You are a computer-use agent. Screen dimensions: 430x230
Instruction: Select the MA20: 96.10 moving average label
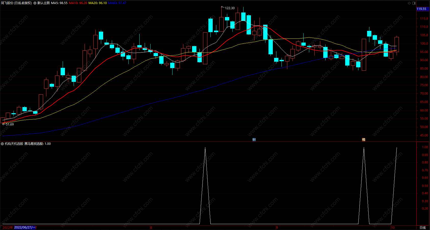[x=98, y=3]
